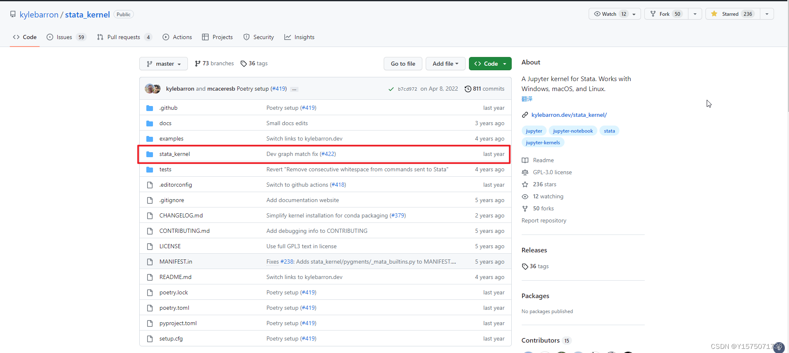The image size is (789, 353).
Task: Open the kylebarron.dev/stata_kernel/ website link
Action: click(569, 115)
